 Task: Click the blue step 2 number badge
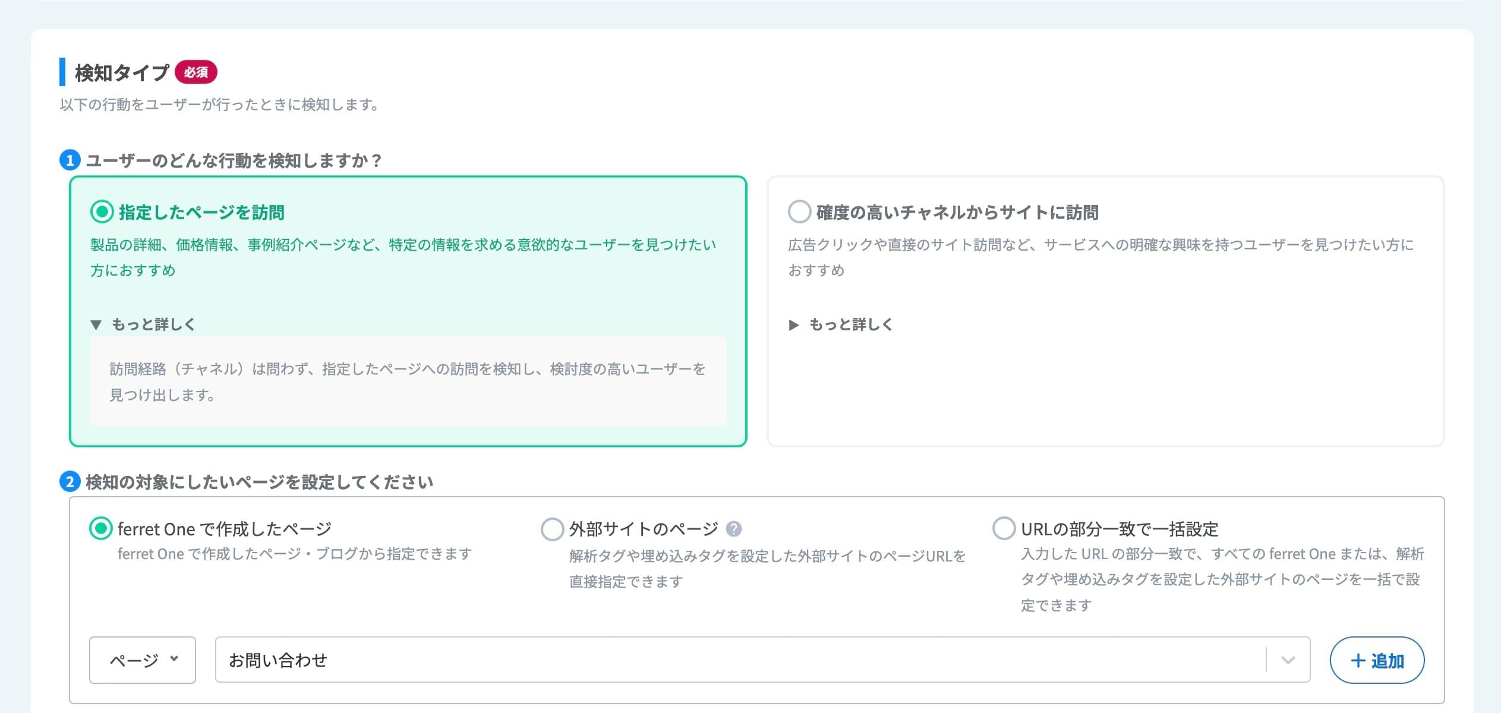pyautogui.click(x=70, y=481)
